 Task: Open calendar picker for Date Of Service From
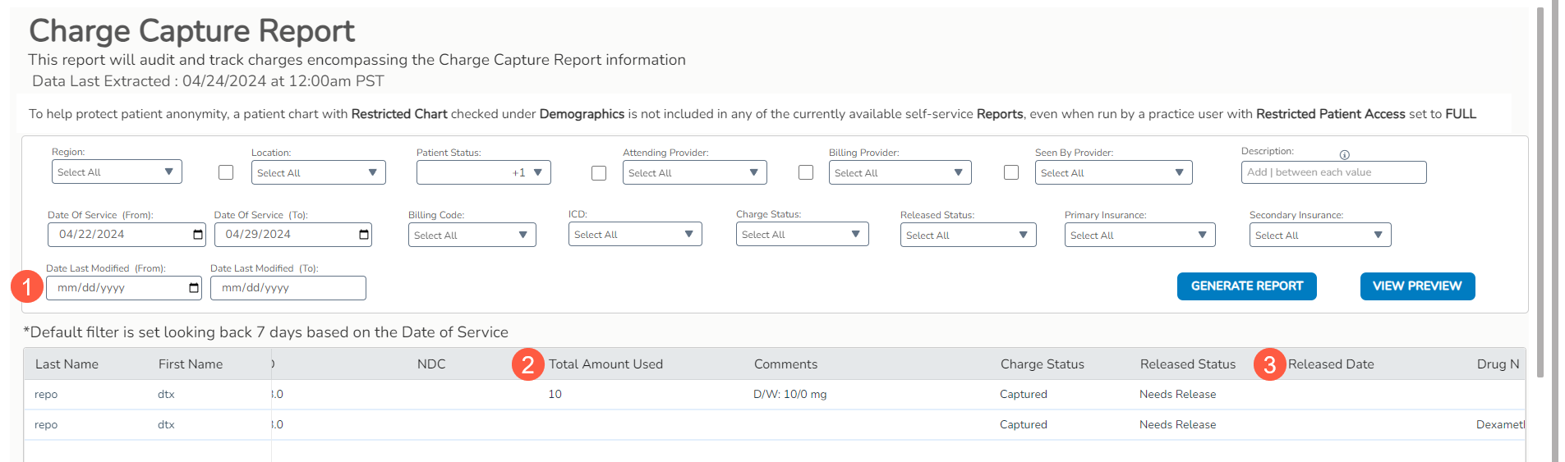pos(198,235)
